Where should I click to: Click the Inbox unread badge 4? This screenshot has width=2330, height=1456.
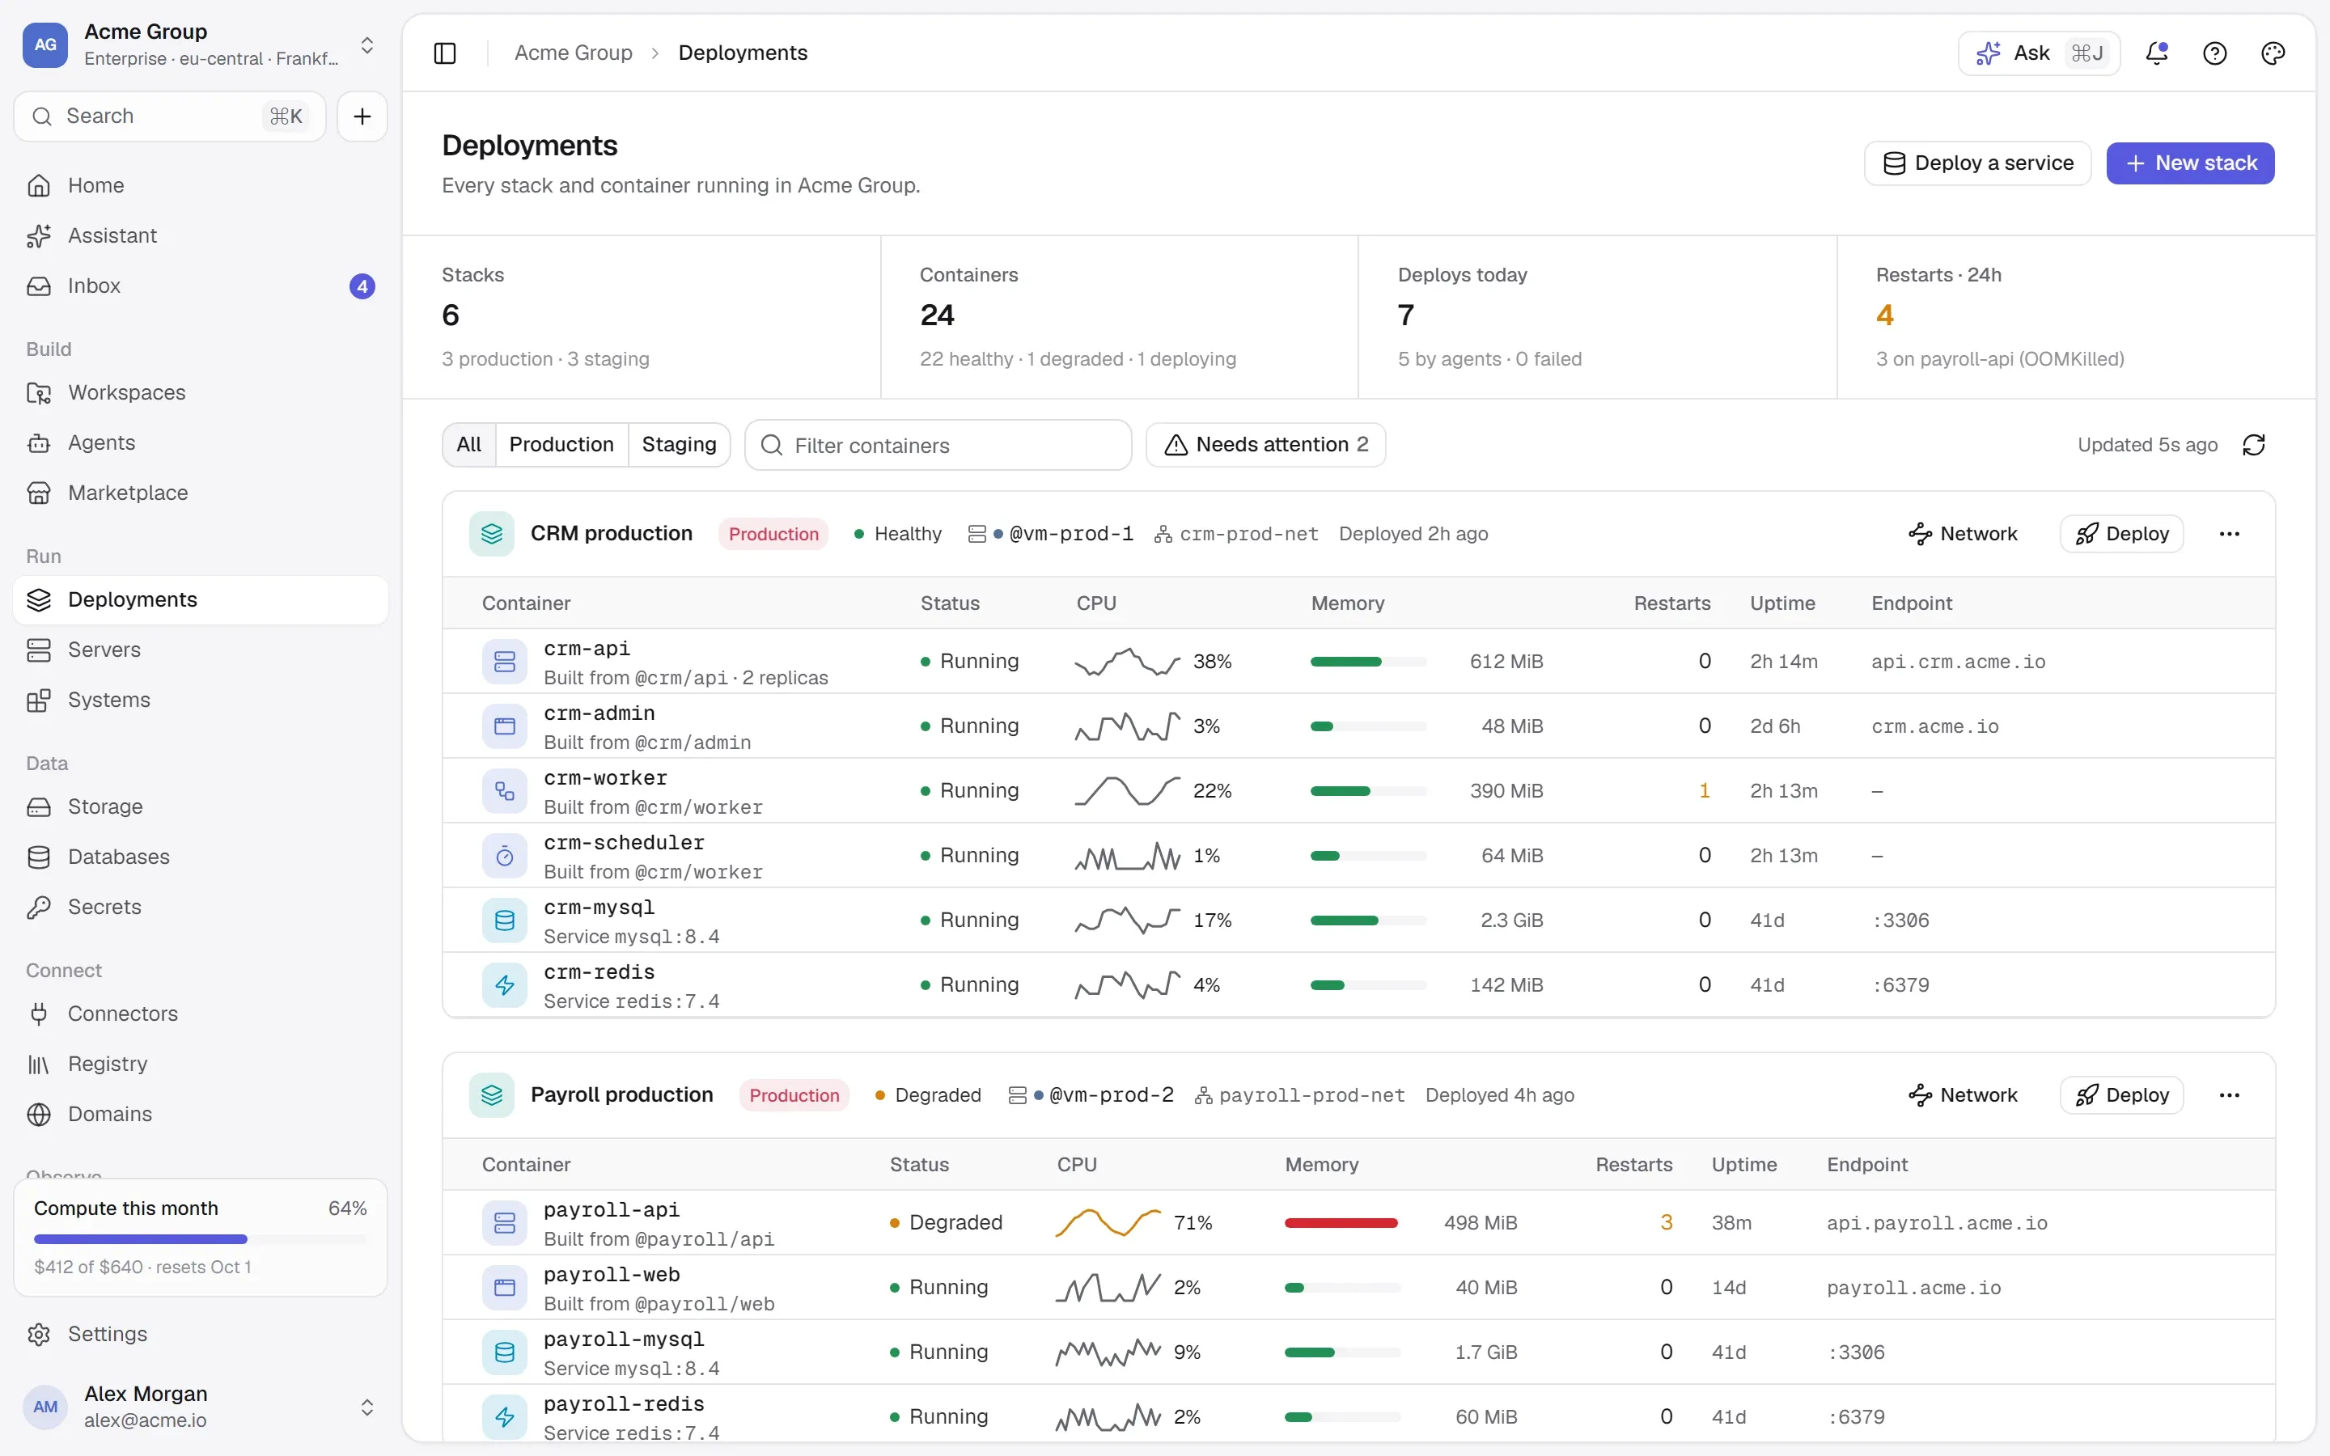[362, 286]
